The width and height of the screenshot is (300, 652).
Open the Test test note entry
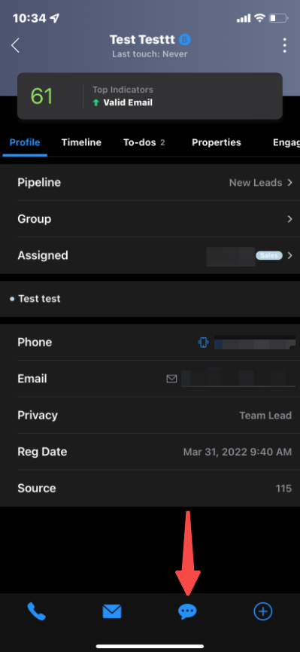150,299
